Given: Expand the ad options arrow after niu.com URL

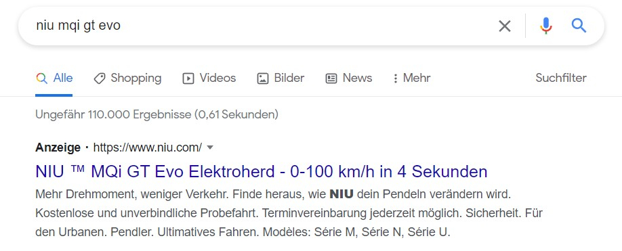Looking at the screenshot, I should click(x=210, y=147).
